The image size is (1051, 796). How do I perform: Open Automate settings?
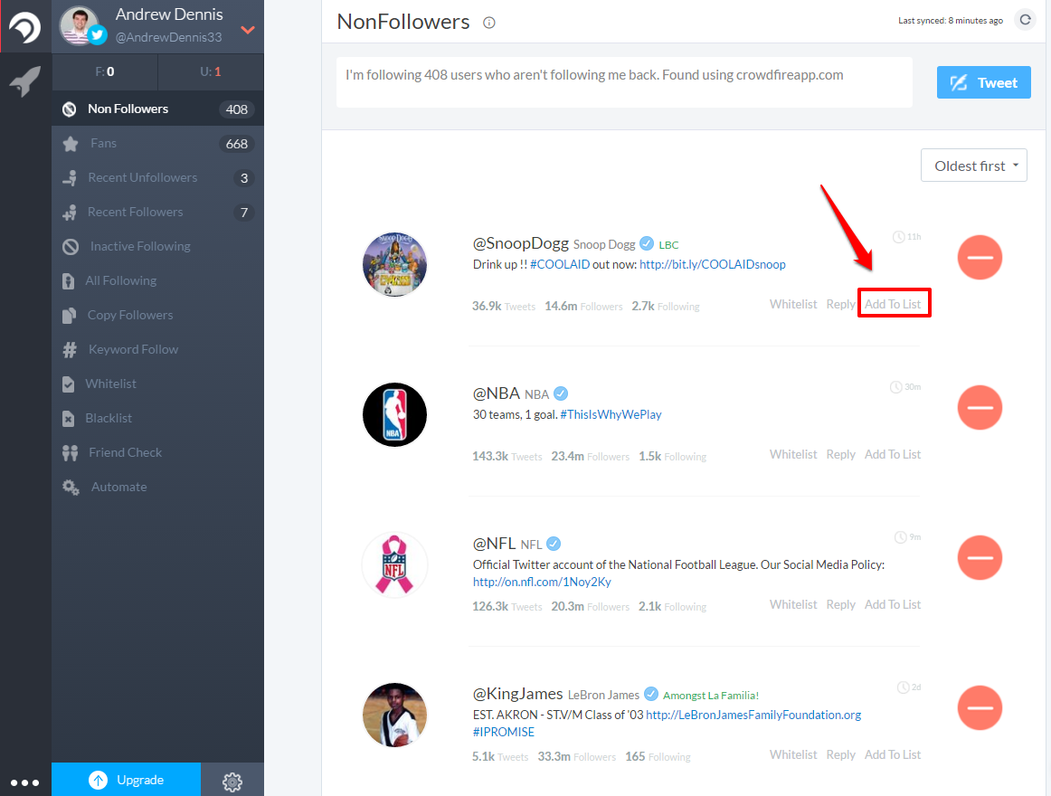click(157, 487)
